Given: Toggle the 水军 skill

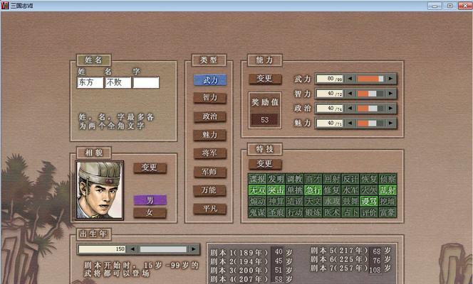Looking at the screenshot, I should pos(350,190).
